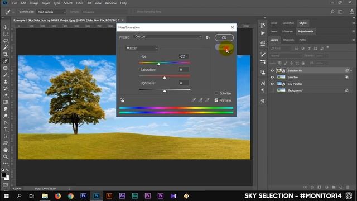357x201 pixels.
Task: Hide the Selection Fix layer
Action: (272, 71)
